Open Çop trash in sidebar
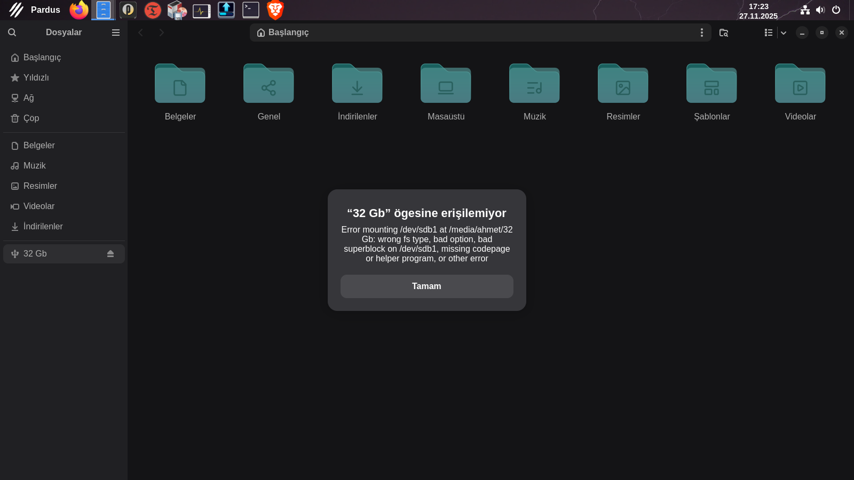This screenshot has width=854, height=480. point(31,118)
